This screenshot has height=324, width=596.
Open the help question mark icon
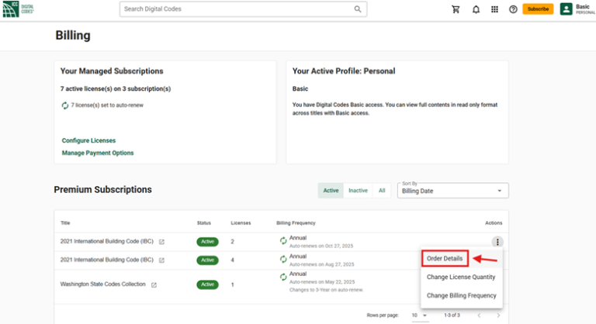(x=513, y=9)
